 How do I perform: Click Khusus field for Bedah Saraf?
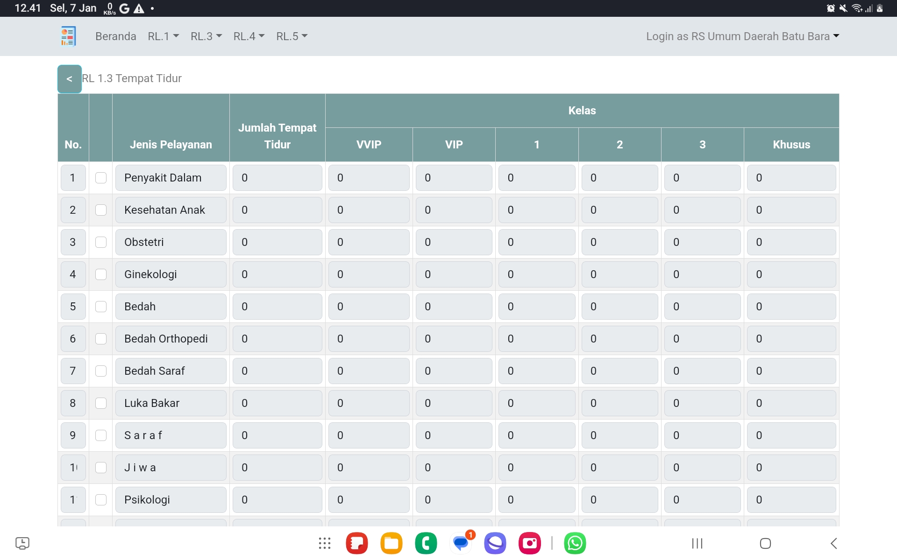791,371
